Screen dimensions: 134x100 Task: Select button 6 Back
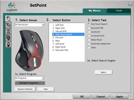pyautogui.click(x=68, y=41)
